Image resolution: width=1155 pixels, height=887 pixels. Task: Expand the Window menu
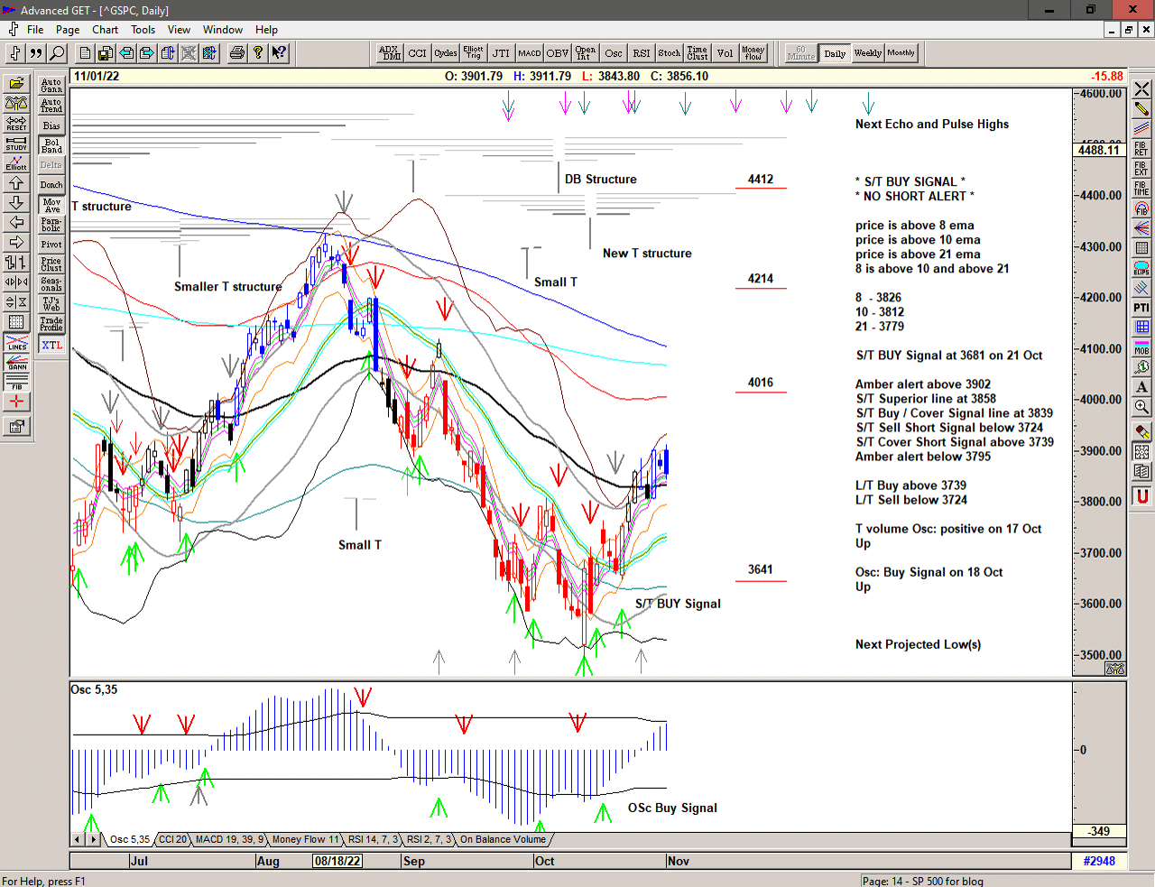click(x=222, y=30)
